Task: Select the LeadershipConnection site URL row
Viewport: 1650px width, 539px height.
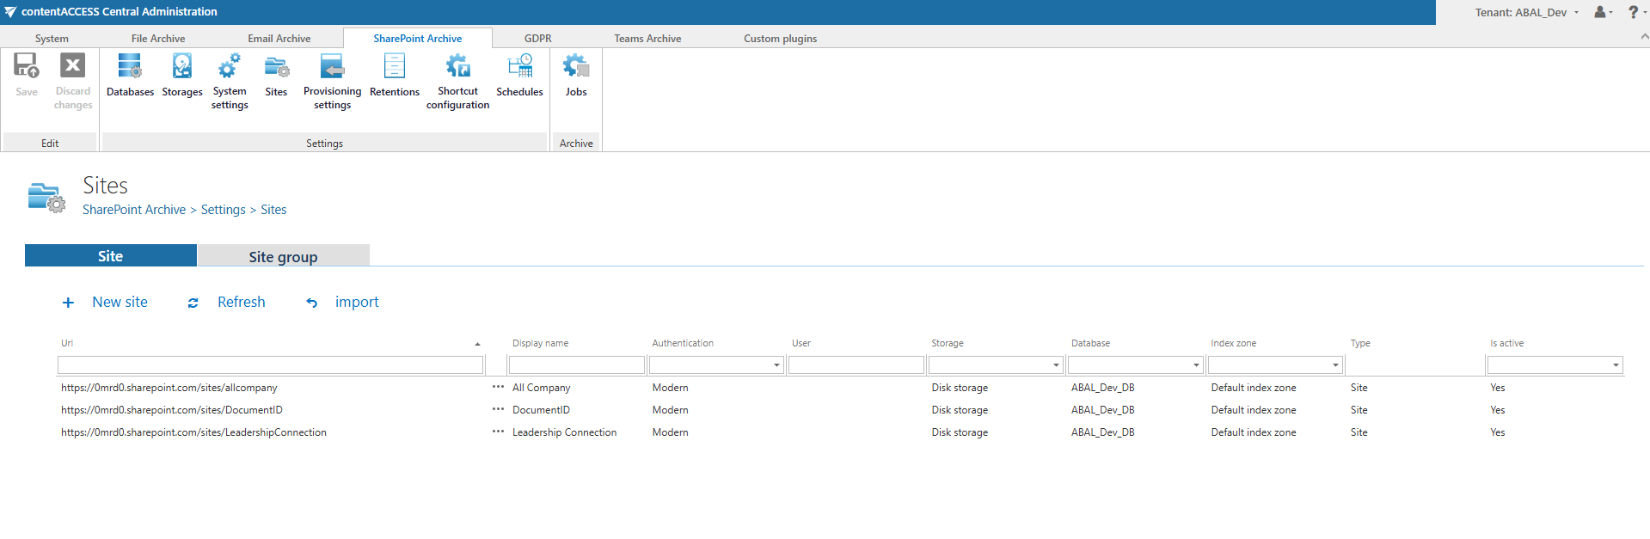Action: coord(193,432)
